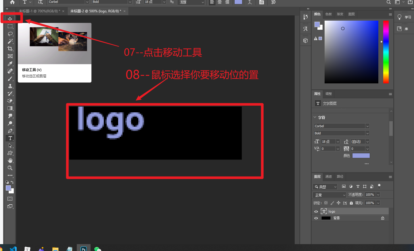Select the Eyedropper tool
The width and height of the screenshot is (414, 251).
(10, 64)
